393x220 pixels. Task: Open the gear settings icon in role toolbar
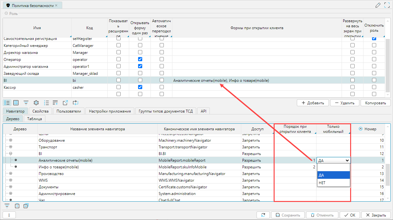(36, 103)
